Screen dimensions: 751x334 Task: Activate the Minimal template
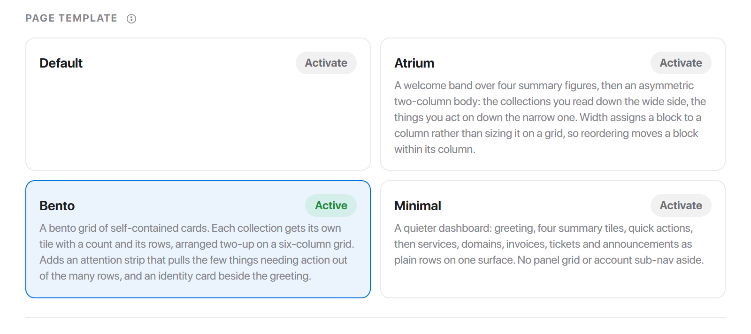pyautogui.click(x=681, y=205)
